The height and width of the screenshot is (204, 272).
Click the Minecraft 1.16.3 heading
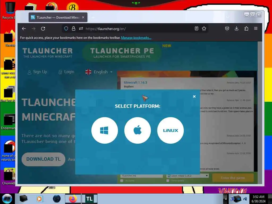135,82
